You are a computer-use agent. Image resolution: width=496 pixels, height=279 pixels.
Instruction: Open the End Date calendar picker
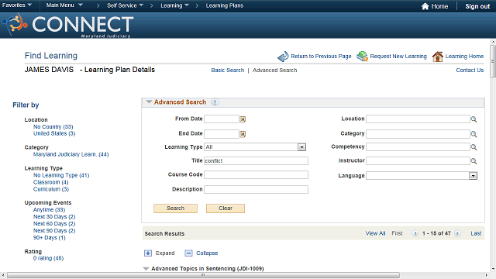coord(243,134)
